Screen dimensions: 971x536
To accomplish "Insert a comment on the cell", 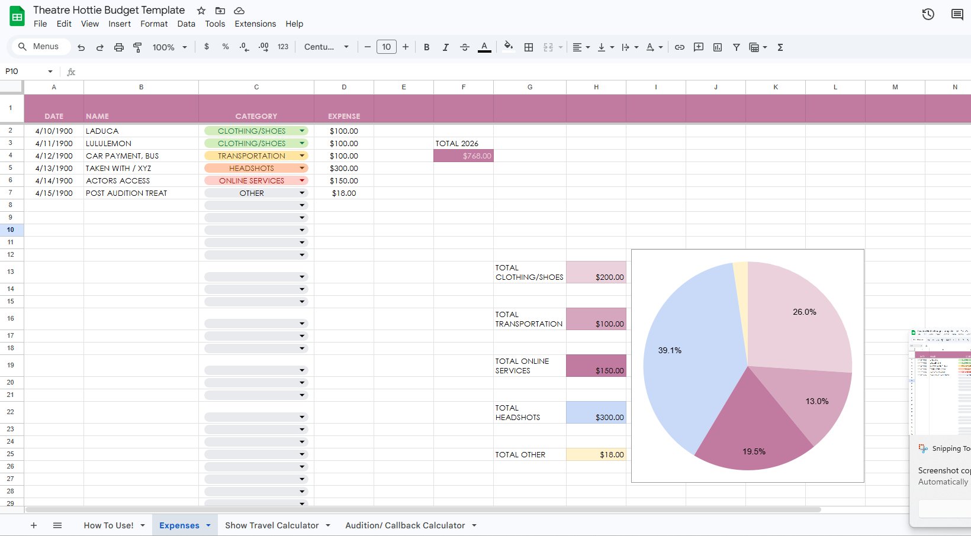I will click(698, 47).
